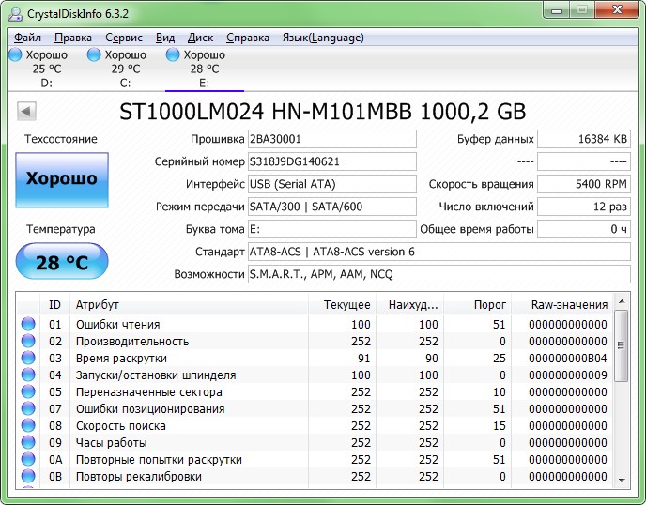
Task: Click status orb for Ошибки чтения row
Action: 28,324
